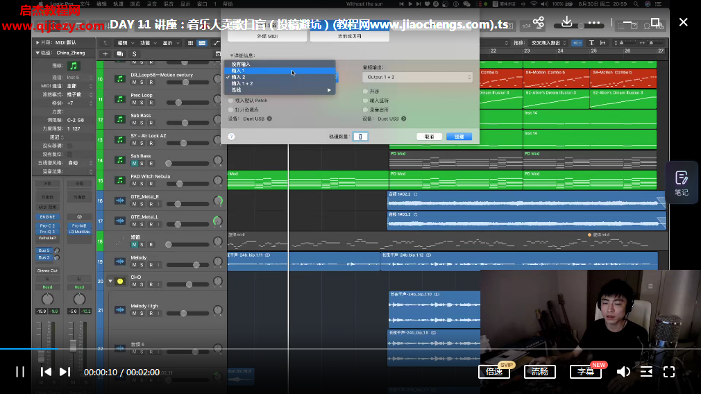
Task: Toggle the player volume speaker icon
Action: (x=623, y=372)
